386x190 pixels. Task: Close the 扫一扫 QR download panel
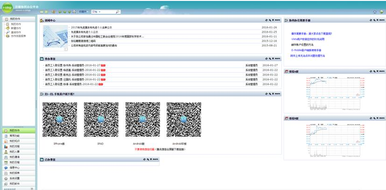tap(273, 94)
